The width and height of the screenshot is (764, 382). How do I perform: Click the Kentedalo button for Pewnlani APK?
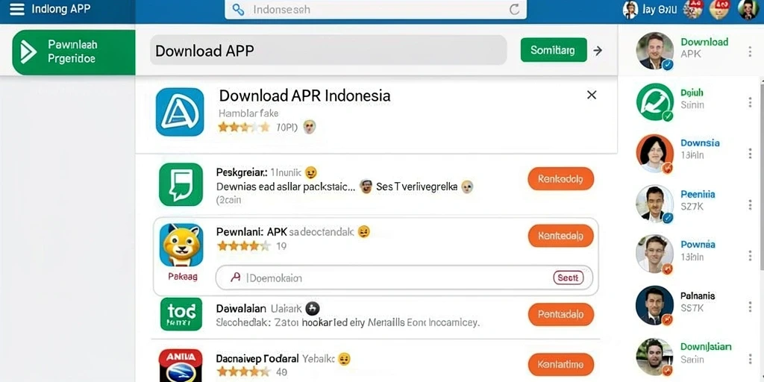pos(561,236)
